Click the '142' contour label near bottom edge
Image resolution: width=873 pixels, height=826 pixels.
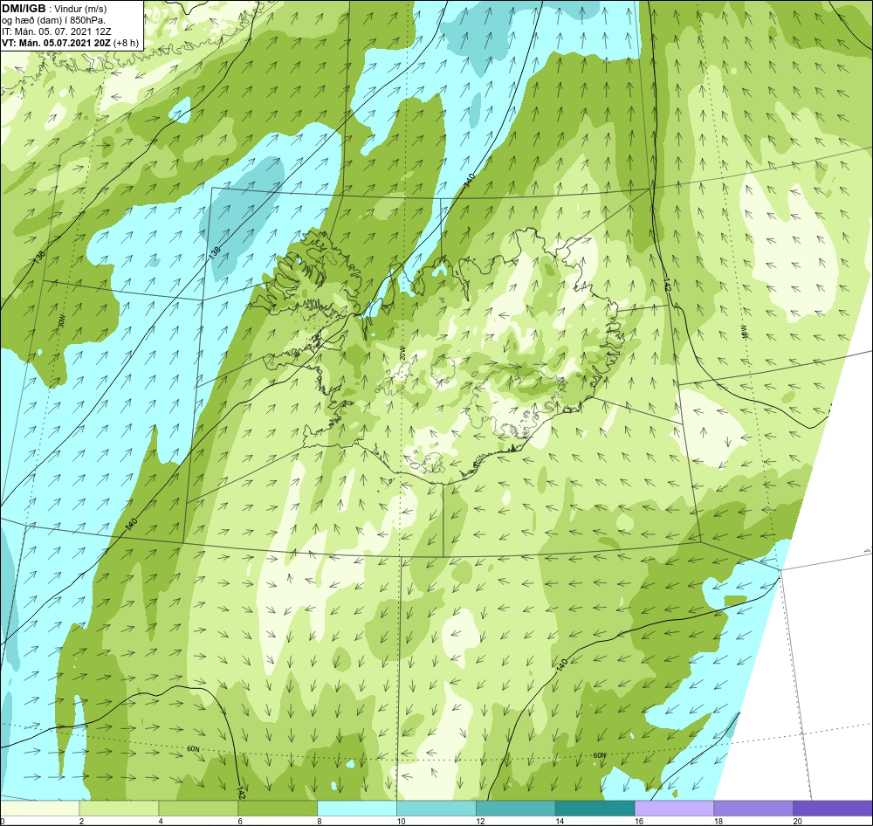tap(241, 793)
